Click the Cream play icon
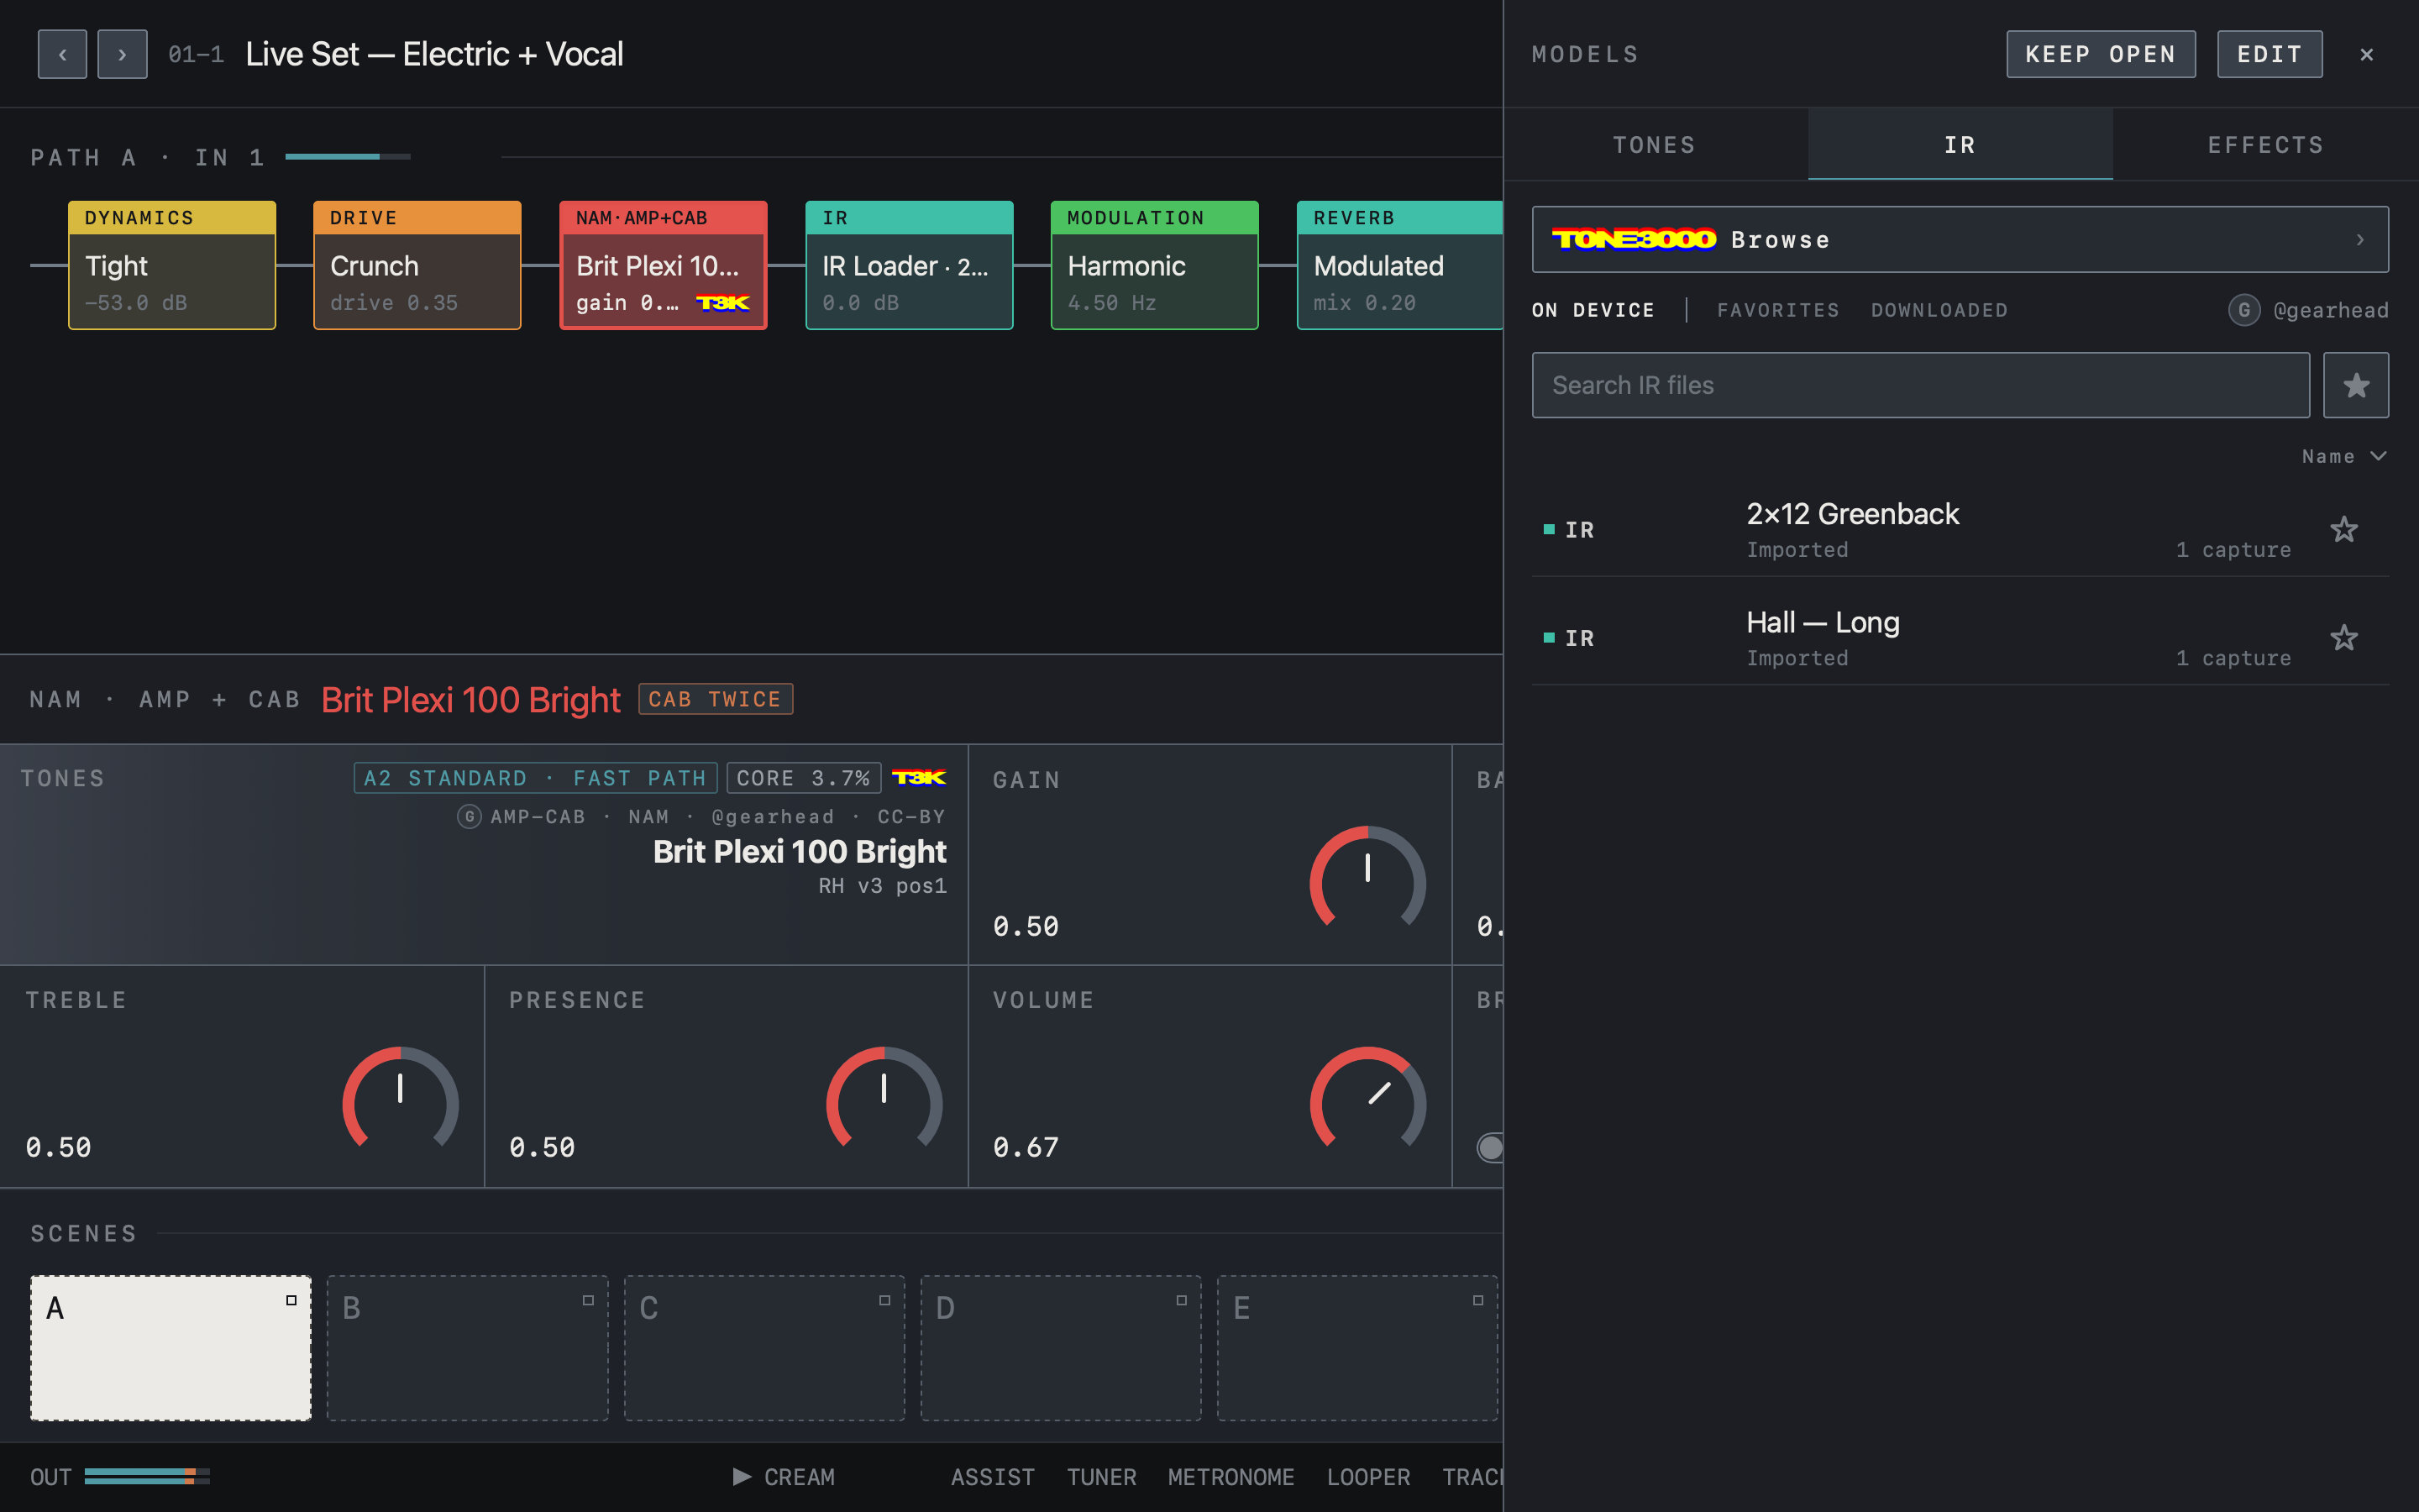The width and height of the screenshot is (2419, 1512). click(x=742, y=1476)
